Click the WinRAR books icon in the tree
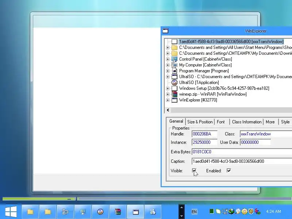This screenshot has width=292, height=219. coord(174,94)
